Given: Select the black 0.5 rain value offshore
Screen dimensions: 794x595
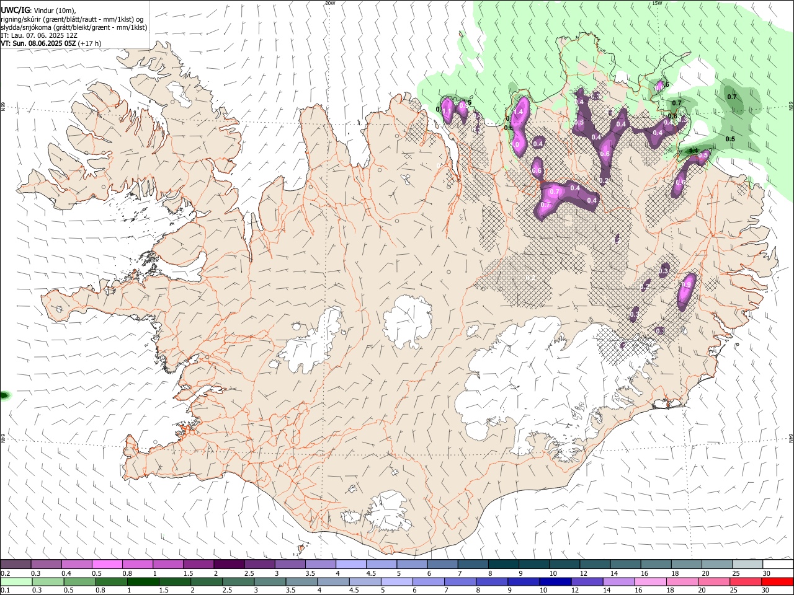Looking at the screenshot, I should (730, 139).
